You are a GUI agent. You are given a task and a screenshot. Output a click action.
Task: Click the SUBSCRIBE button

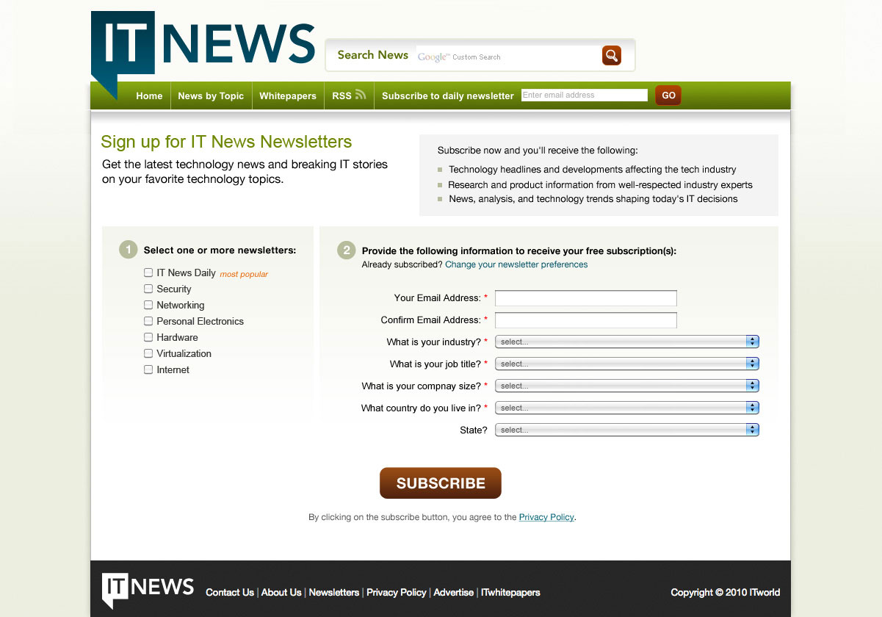pyautogui.click(x=441, y=483)
